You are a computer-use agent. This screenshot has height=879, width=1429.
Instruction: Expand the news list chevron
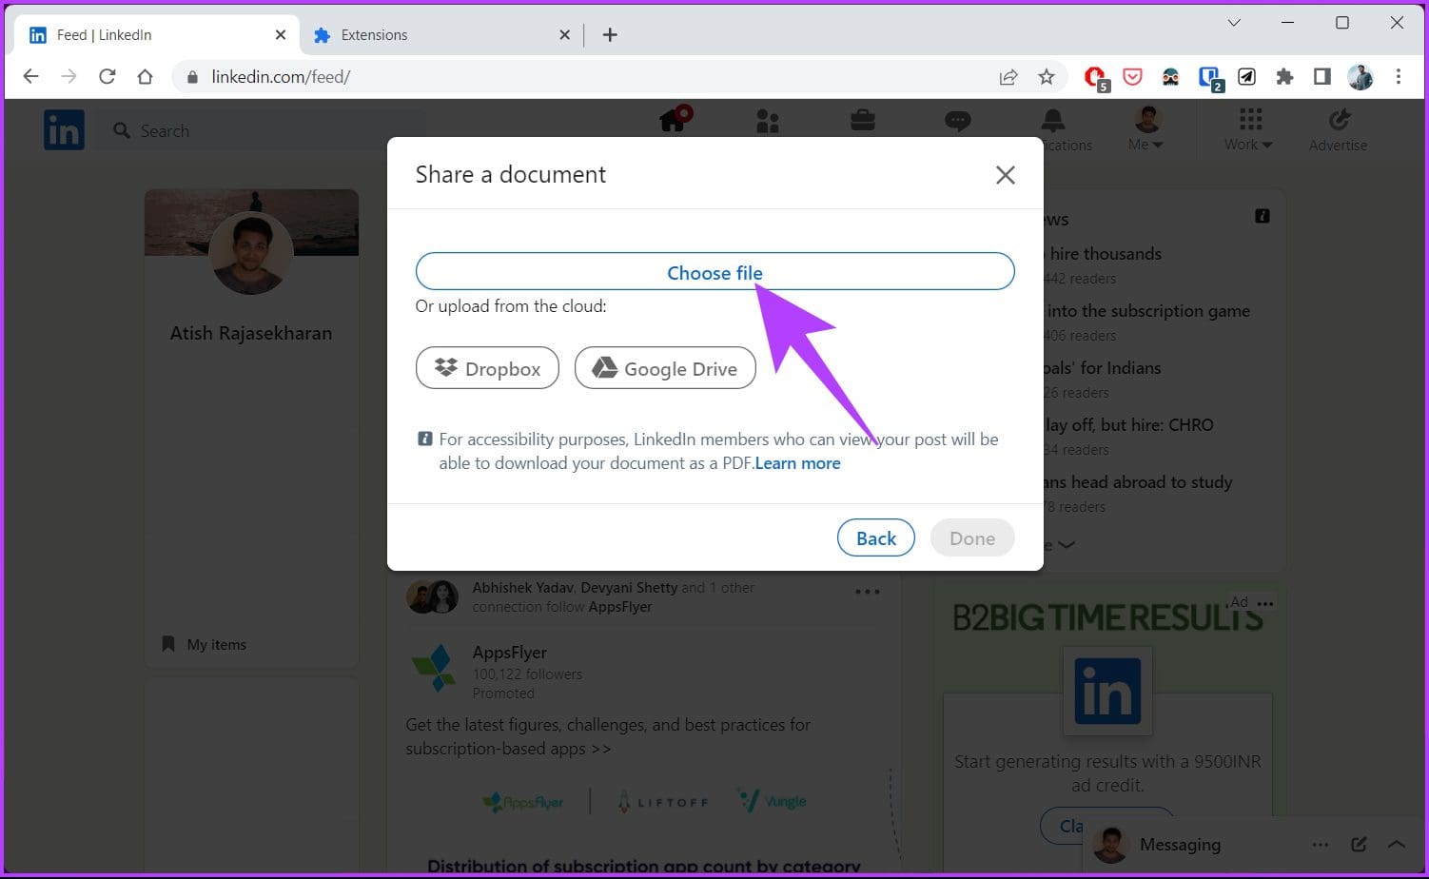1066,545
